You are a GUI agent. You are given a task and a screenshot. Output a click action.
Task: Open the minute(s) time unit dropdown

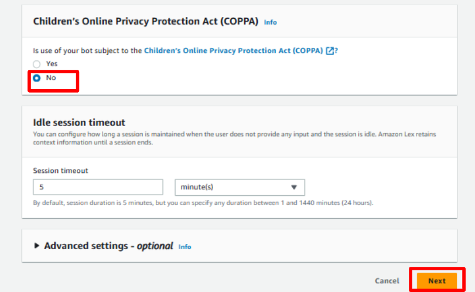(x=240, y=188)
